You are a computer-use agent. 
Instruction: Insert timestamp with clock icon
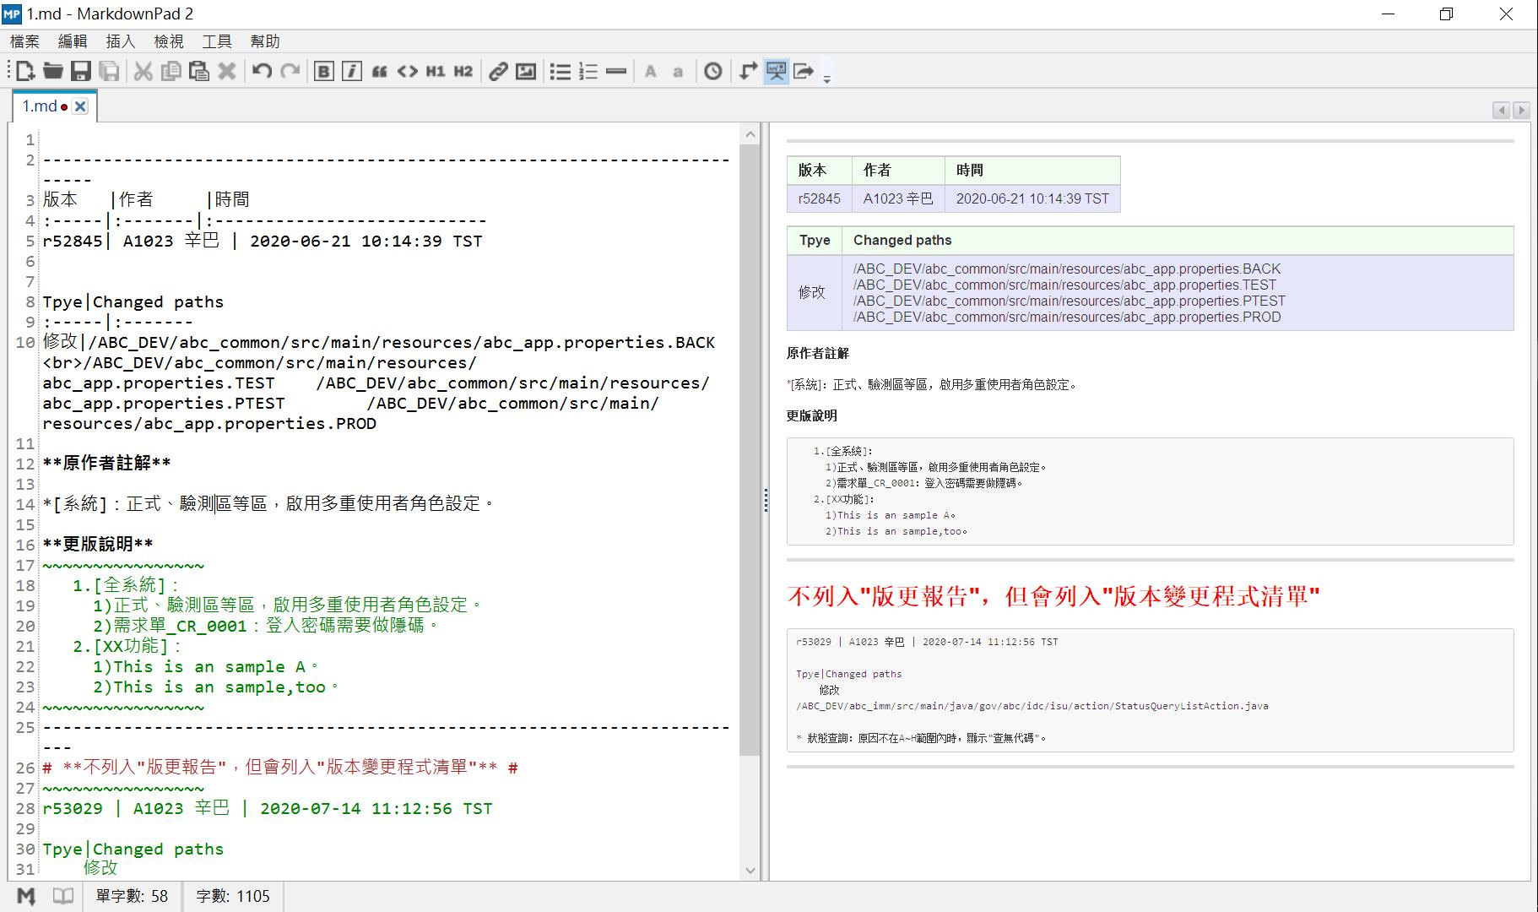(x=713, y=72)
